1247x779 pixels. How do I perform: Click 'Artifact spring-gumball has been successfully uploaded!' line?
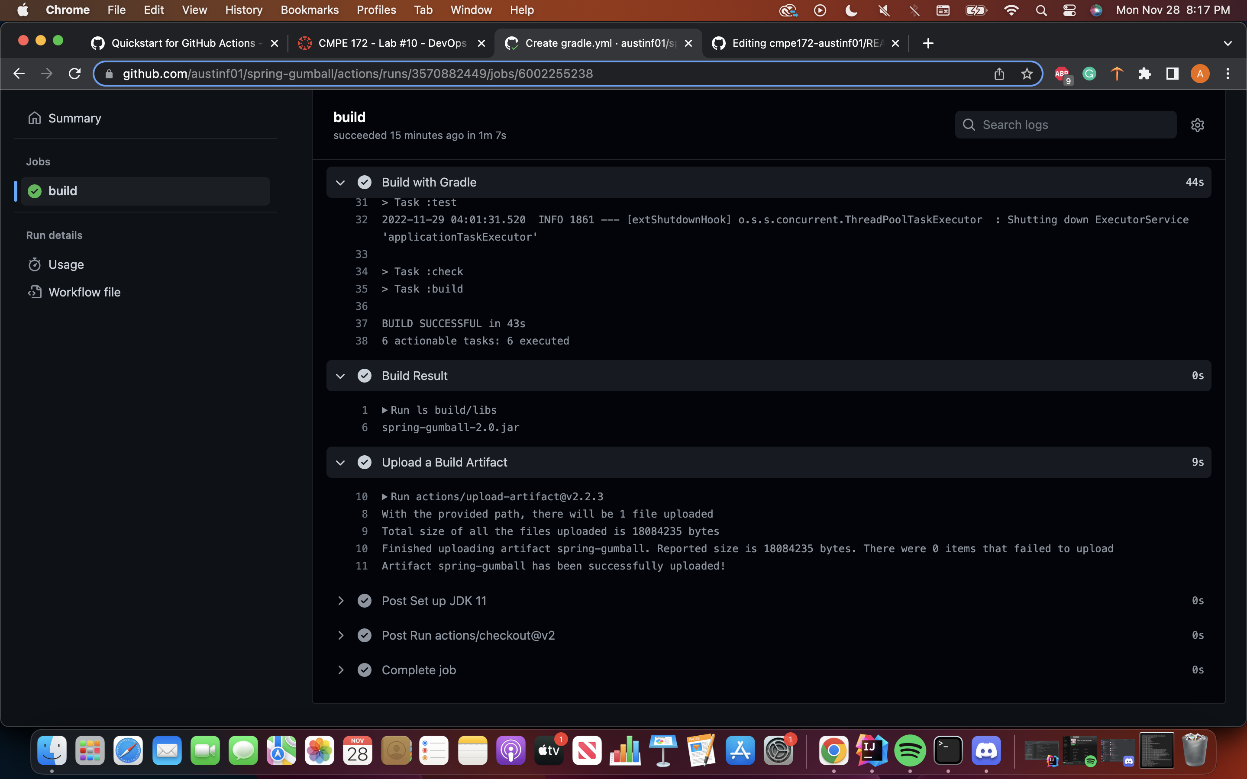tap(553, 566)
